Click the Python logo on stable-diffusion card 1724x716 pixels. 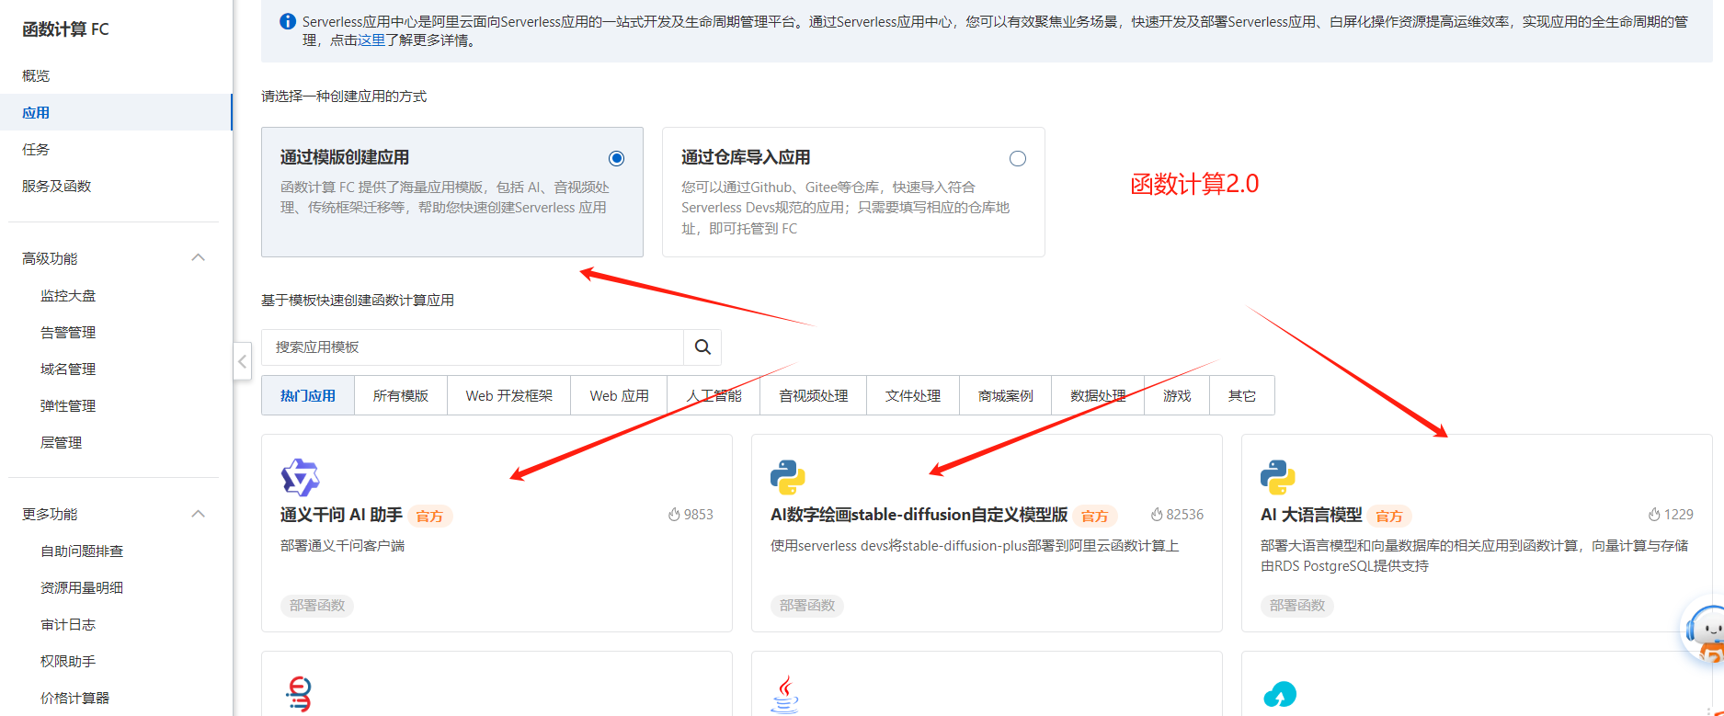tap(788, 477)
